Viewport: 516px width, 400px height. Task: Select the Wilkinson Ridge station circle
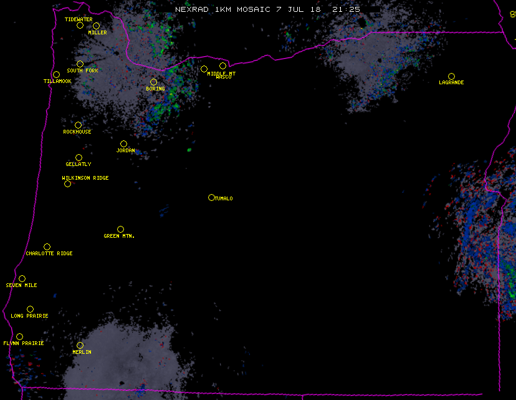[x=67, y=183]
